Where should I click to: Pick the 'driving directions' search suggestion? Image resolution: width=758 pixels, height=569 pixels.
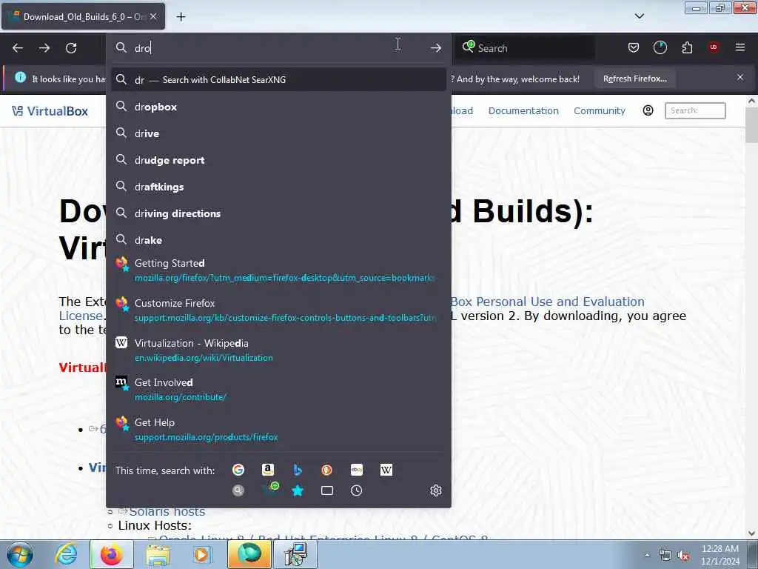tap(278, 213)
